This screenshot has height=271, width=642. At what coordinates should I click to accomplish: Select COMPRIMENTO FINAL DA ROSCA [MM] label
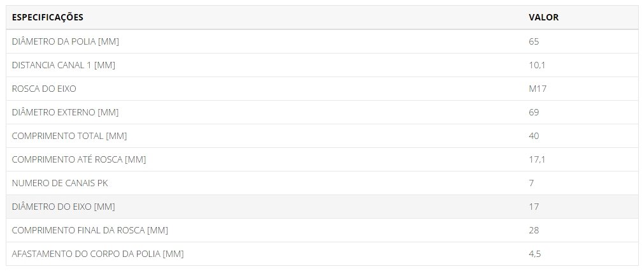coord(90,230)
